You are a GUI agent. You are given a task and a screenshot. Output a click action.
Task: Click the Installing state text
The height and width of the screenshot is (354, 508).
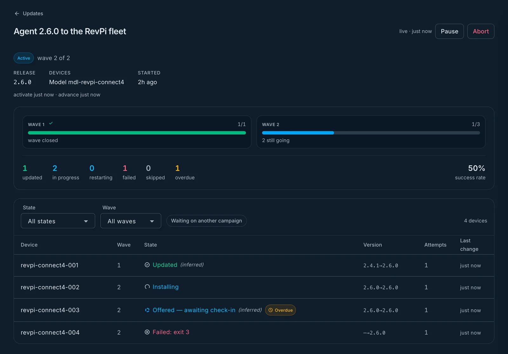coord(165,287)
